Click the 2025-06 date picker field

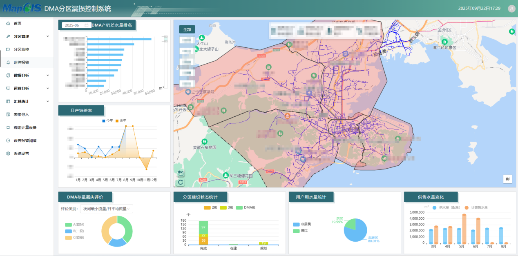point(76,25)
